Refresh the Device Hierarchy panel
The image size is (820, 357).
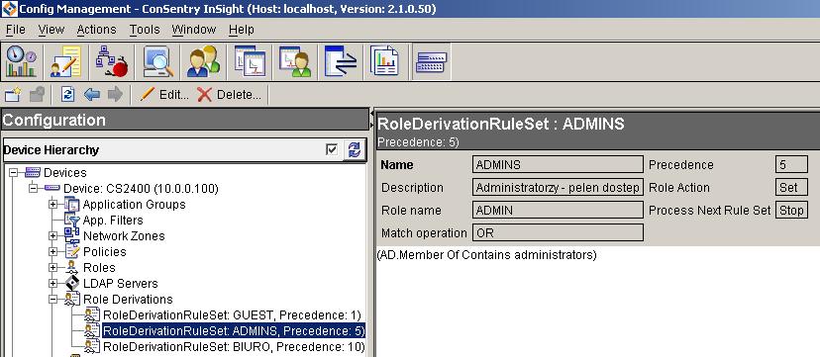pyautogui.click(x=354, y=150)
